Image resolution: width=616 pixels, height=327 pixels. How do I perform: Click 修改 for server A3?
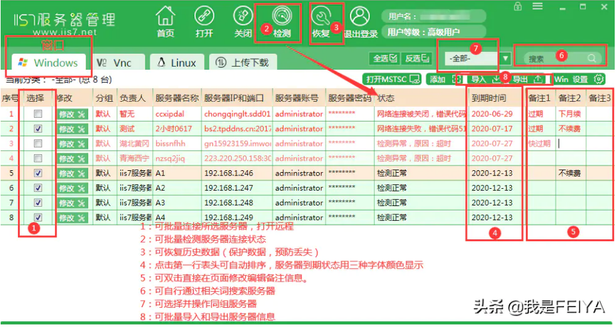(x=72, y=203)
